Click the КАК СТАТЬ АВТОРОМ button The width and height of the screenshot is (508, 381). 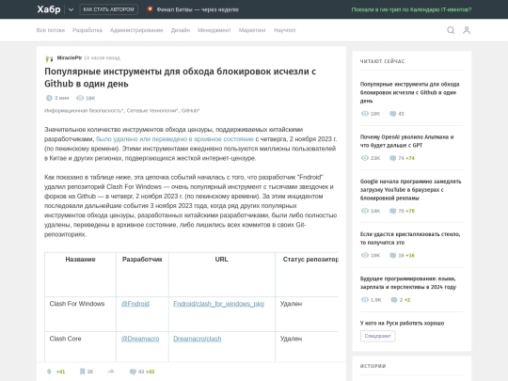click(x=108, y=9)
